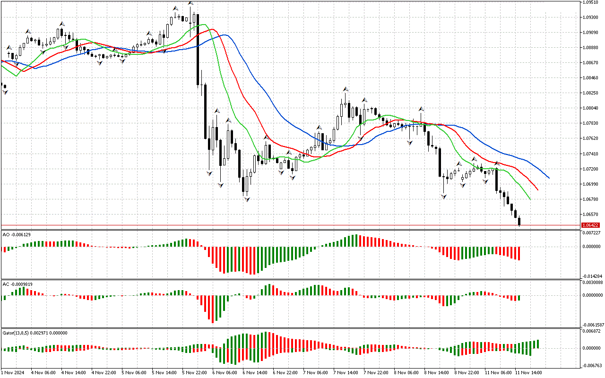Image resolution: width=605 pixels, height=378 pixels.
Task: Choose the 1.08040 price scale label
Action: [591, 108]
